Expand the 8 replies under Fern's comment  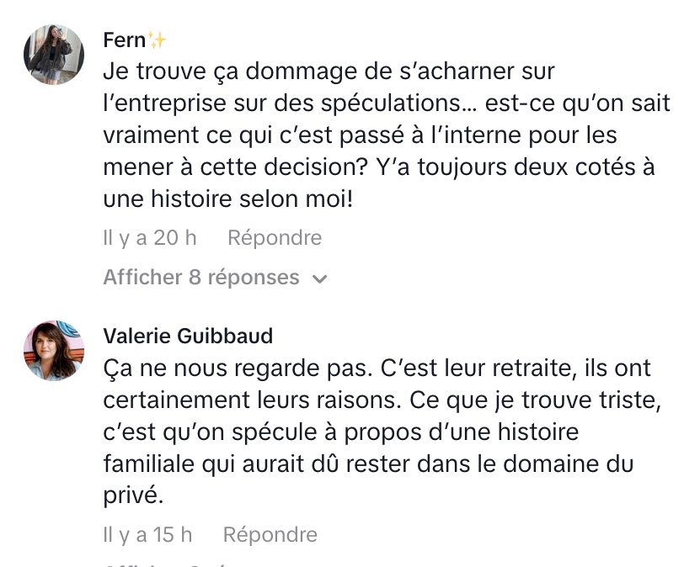click(x=201, y=278)
